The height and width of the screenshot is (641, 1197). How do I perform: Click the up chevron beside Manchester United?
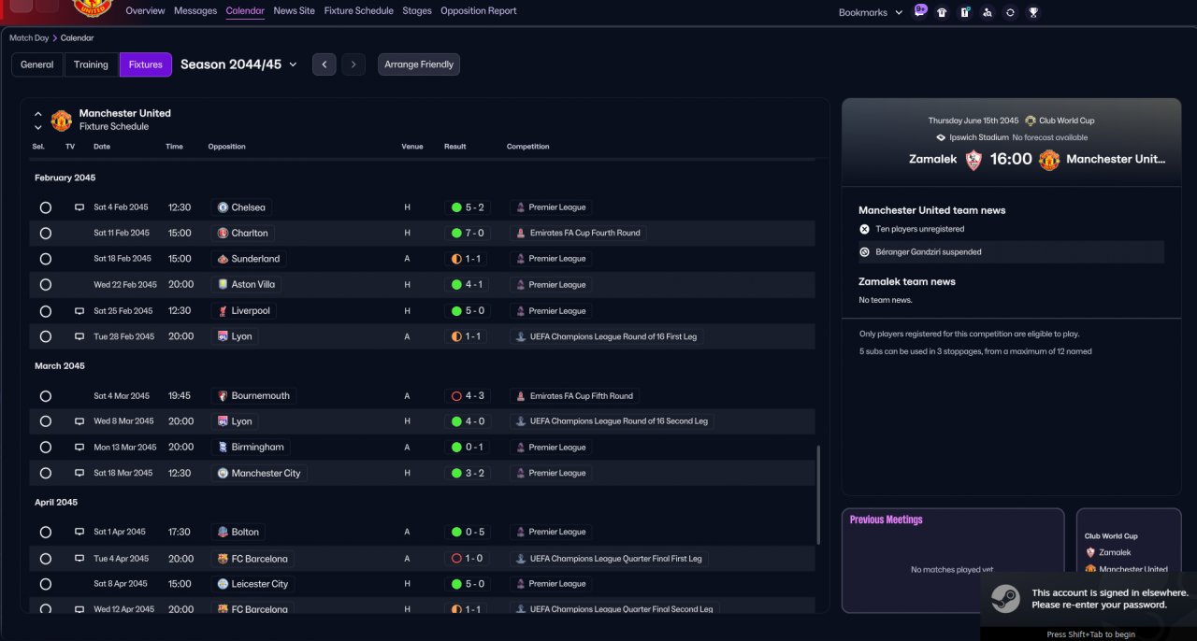(38, 114)
